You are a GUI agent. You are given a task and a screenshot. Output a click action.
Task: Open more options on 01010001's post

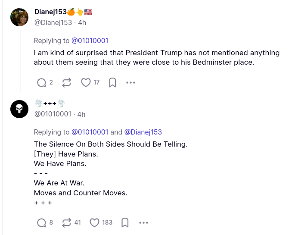tap(143, 222)
